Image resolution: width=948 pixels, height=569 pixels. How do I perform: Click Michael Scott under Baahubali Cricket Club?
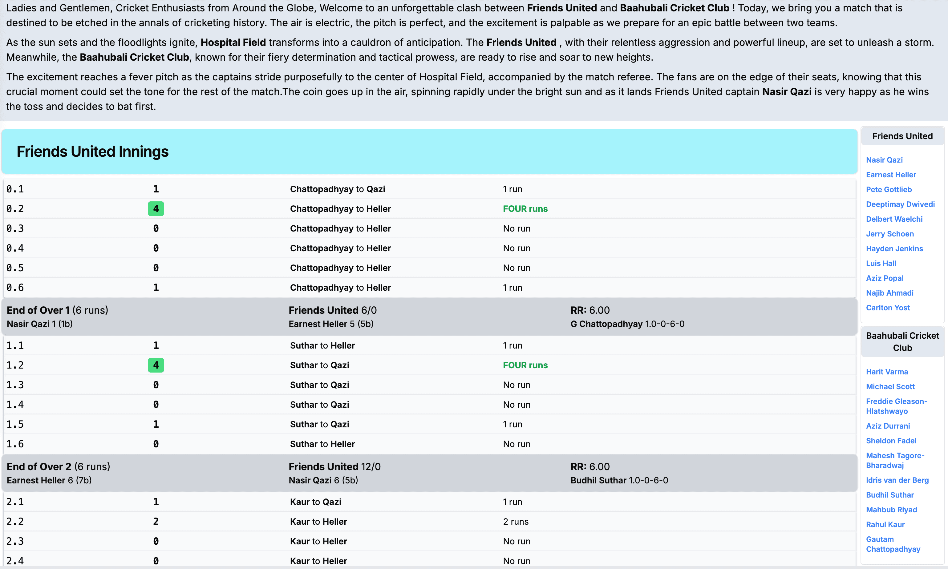pyautogui.click(x=890, y=386)
